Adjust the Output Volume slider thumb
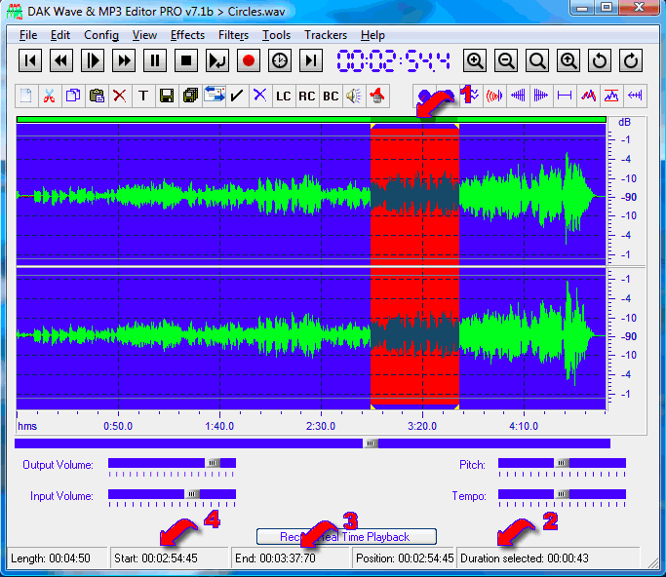 pos(213,463)
